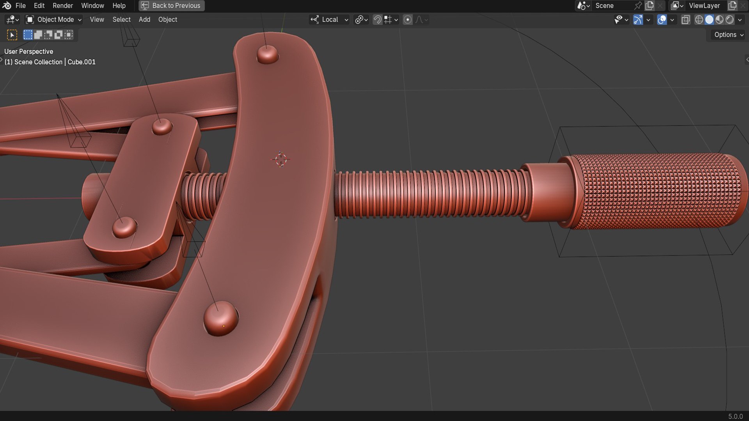Choose 'set new selection' mode icon
This screenshot has height=421, width=749.
coord(28,35)
